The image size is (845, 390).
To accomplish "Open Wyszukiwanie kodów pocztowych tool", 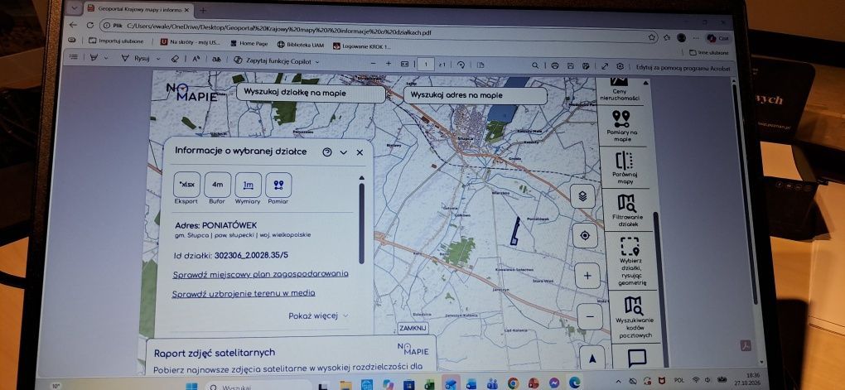I will pos(635,318).
